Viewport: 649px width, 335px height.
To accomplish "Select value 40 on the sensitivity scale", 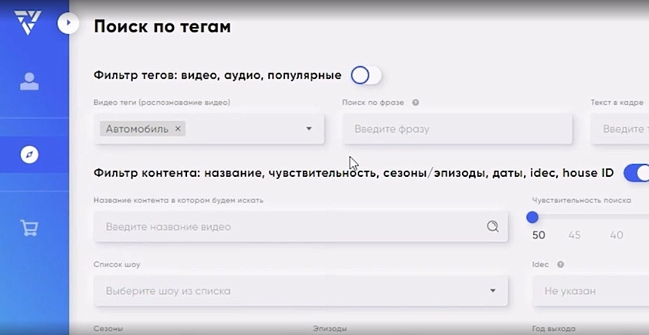I will click(616, 235).
